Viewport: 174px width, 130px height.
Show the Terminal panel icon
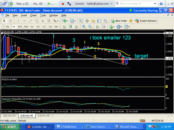point(99,21)
